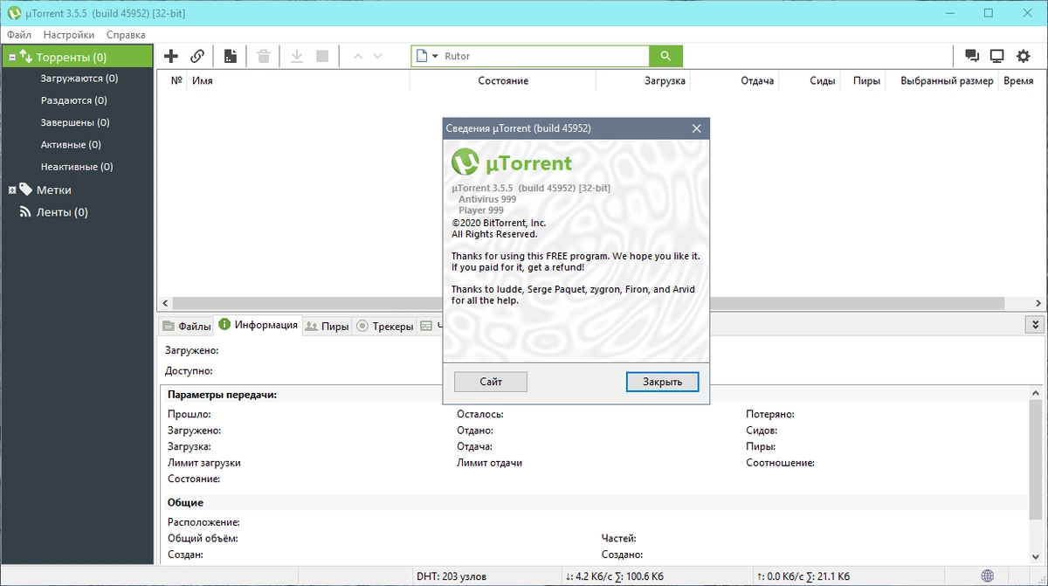
Task: Click the remote monitor icon in toolbar
Action: 997,56
